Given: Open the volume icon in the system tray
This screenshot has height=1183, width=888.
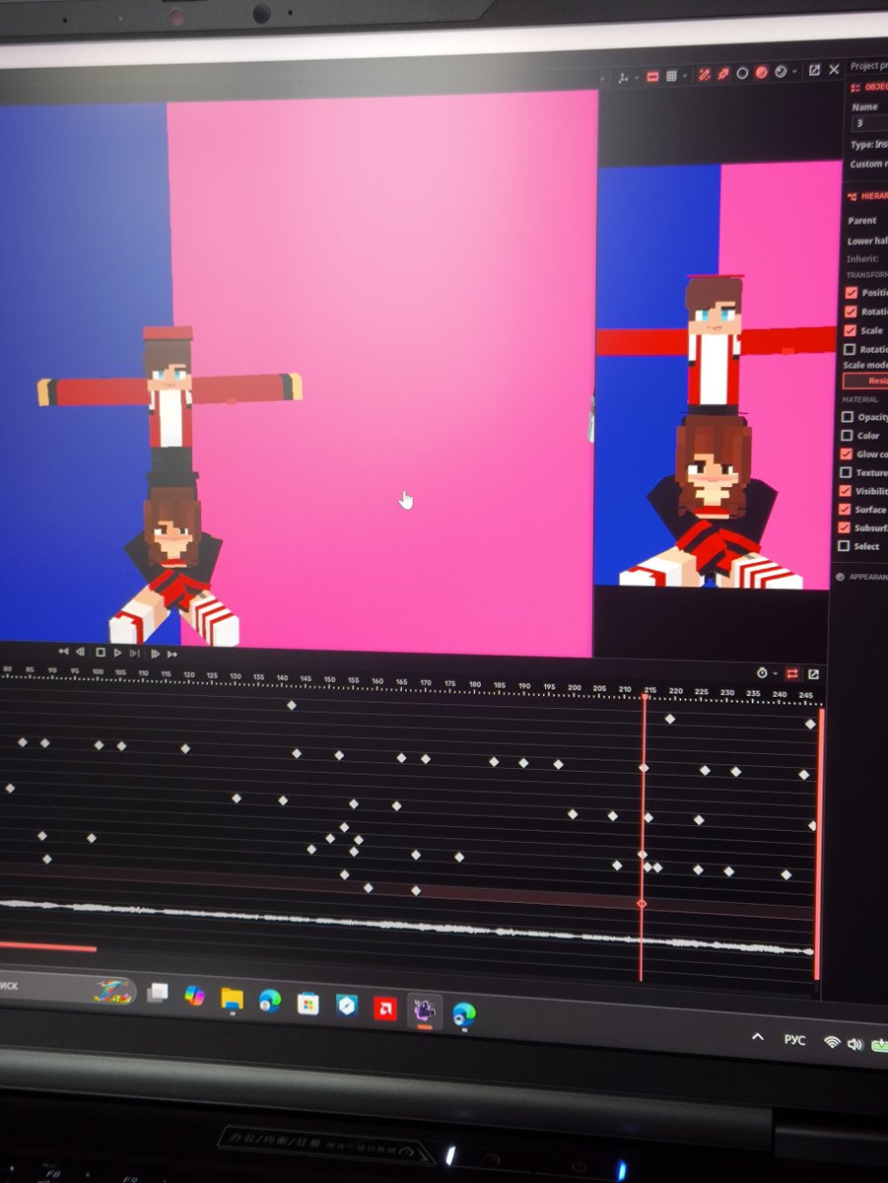Looking at the screenshot, I should [854, 1044].
